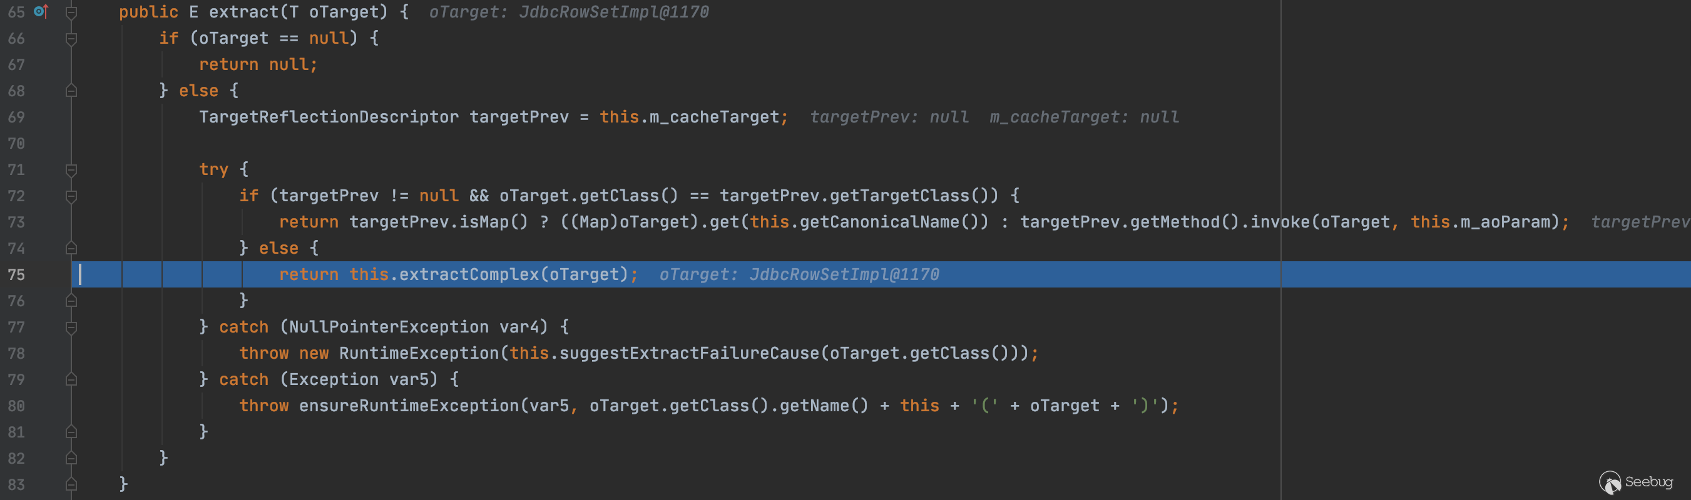Toggle a breakpoint at line number 78
This screenshot has width=1691, height=500.
16,353
